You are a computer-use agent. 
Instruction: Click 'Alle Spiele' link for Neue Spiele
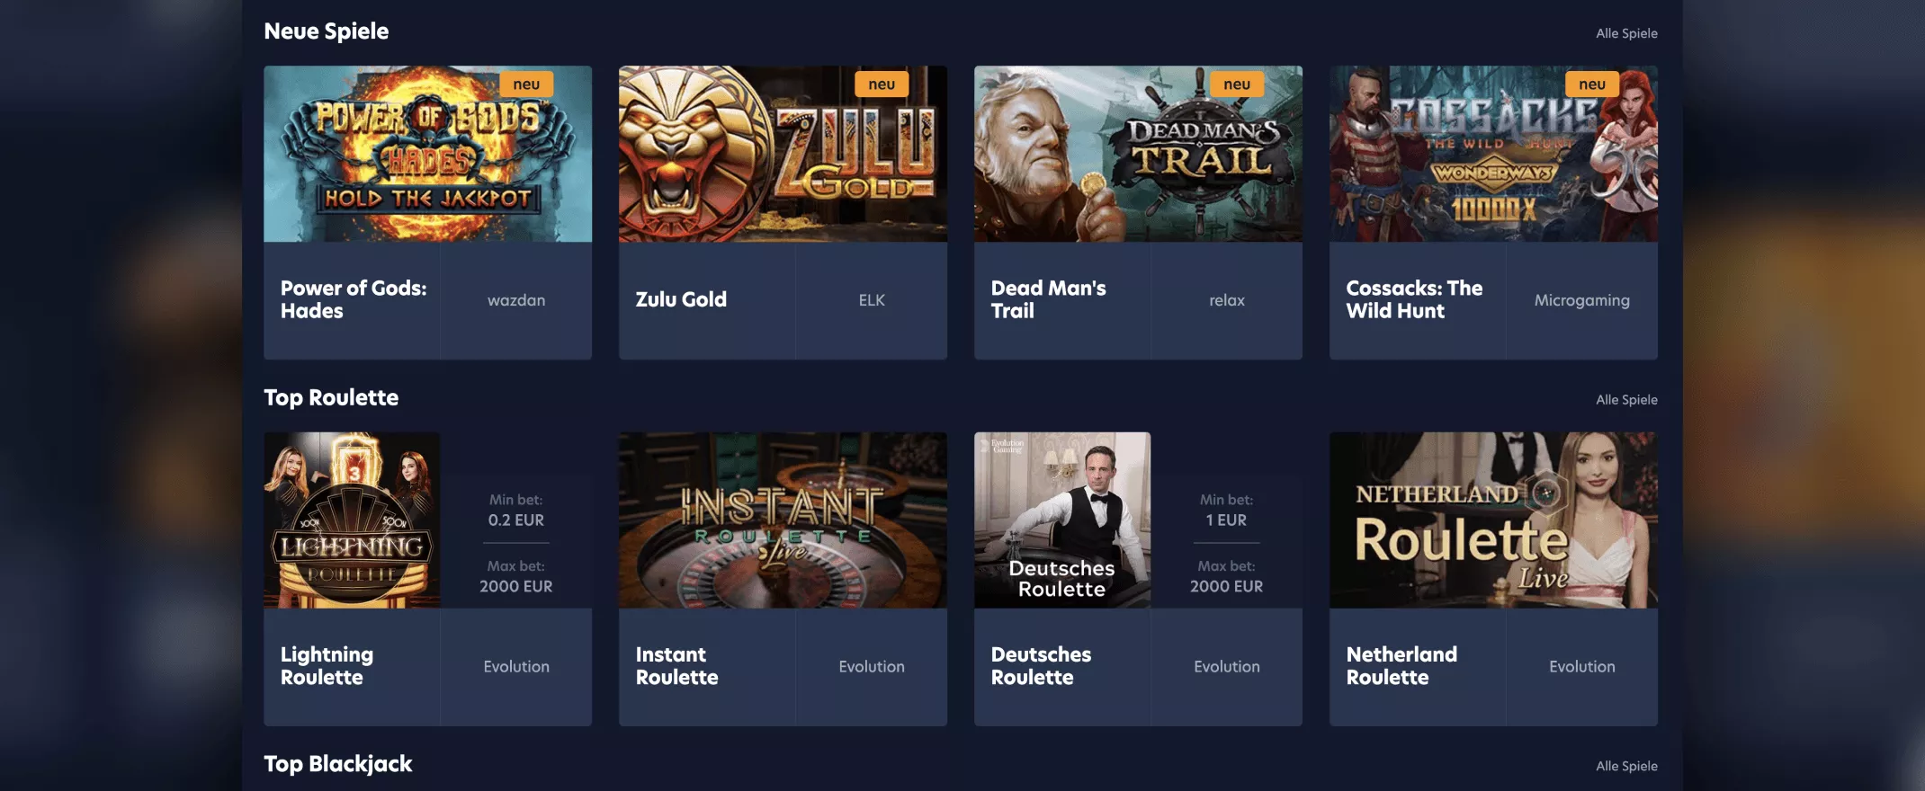coord(1626,33)
